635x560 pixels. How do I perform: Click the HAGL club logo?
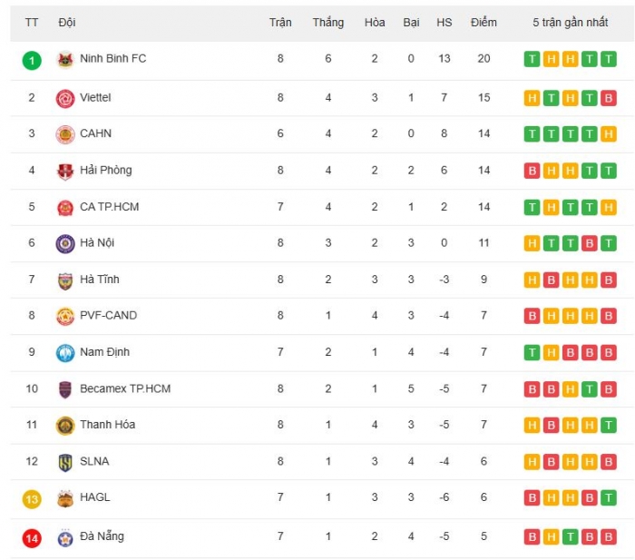[x=64, y=498]
